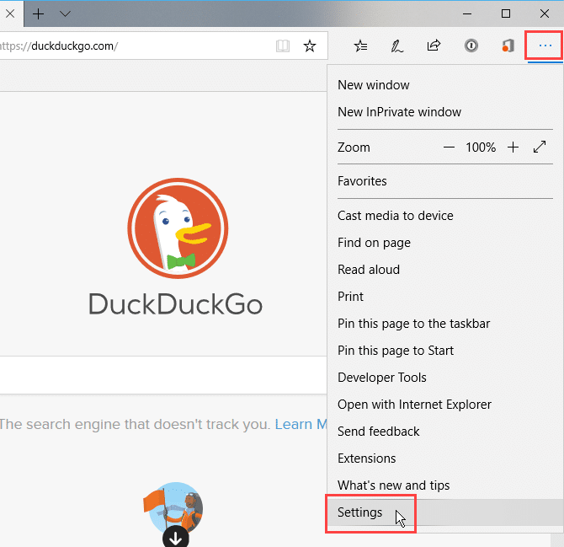The width and height of the screenshot is (564, 547).
Task: Click the down arrow scroll button
Action: tap(176, 537)
